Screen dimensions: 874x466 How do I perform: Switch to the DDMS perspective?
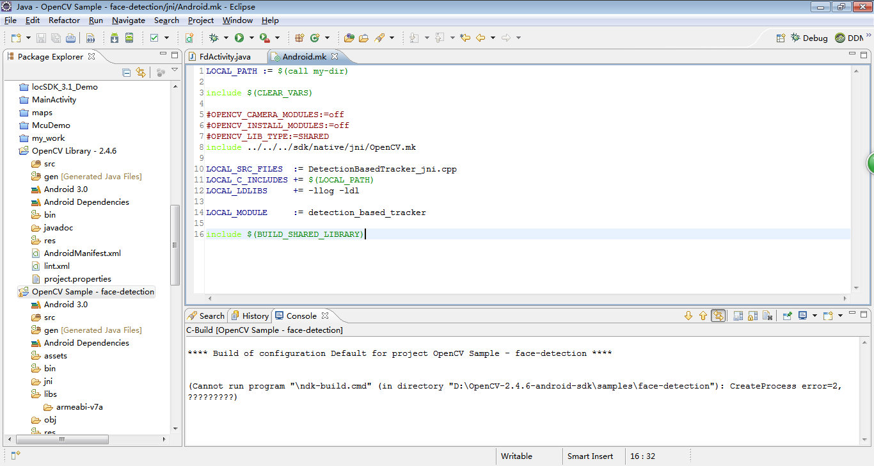pos(850,38)
